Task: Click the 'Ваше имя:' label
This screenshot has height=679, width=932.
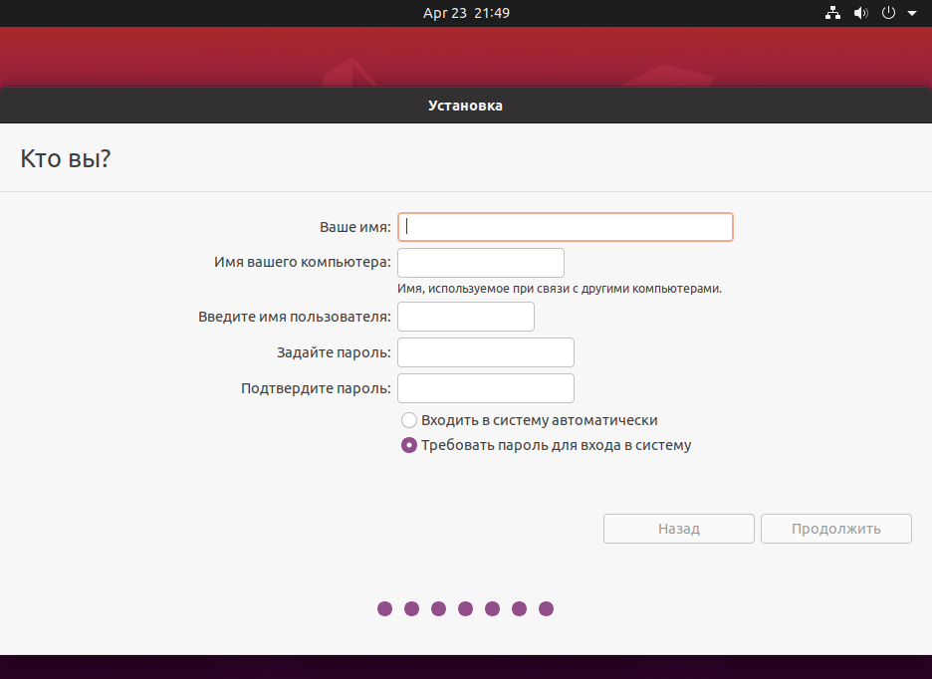Action: click(355, 227)
